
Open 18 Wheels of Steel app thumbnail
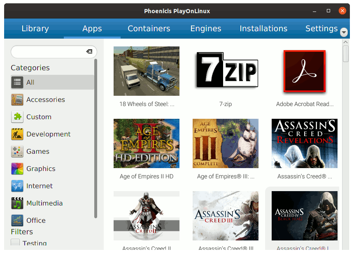pyautogui.click(x=147, y=71)
